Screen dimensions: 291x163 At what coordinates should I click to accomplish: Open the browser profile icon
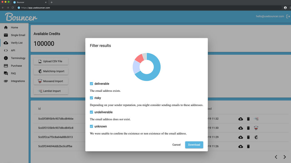(285, 8)
